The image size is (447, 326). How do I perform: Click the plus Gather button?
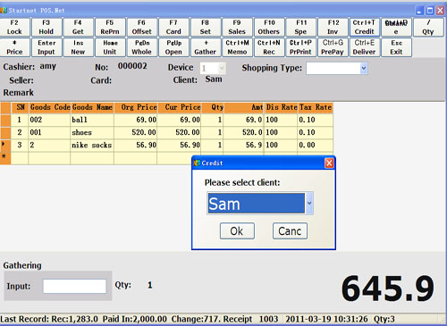(x=206, y=47)
